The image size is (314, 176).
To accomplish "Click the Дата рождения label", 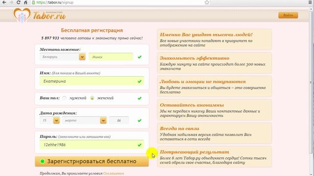I will (58, 113).
